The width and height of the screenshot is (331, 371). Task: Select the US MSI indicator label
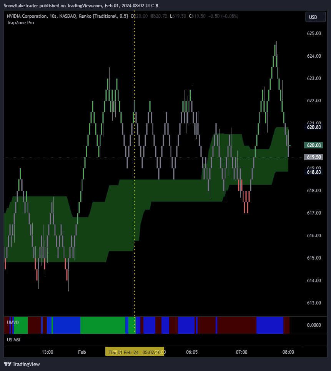[13, 340]
